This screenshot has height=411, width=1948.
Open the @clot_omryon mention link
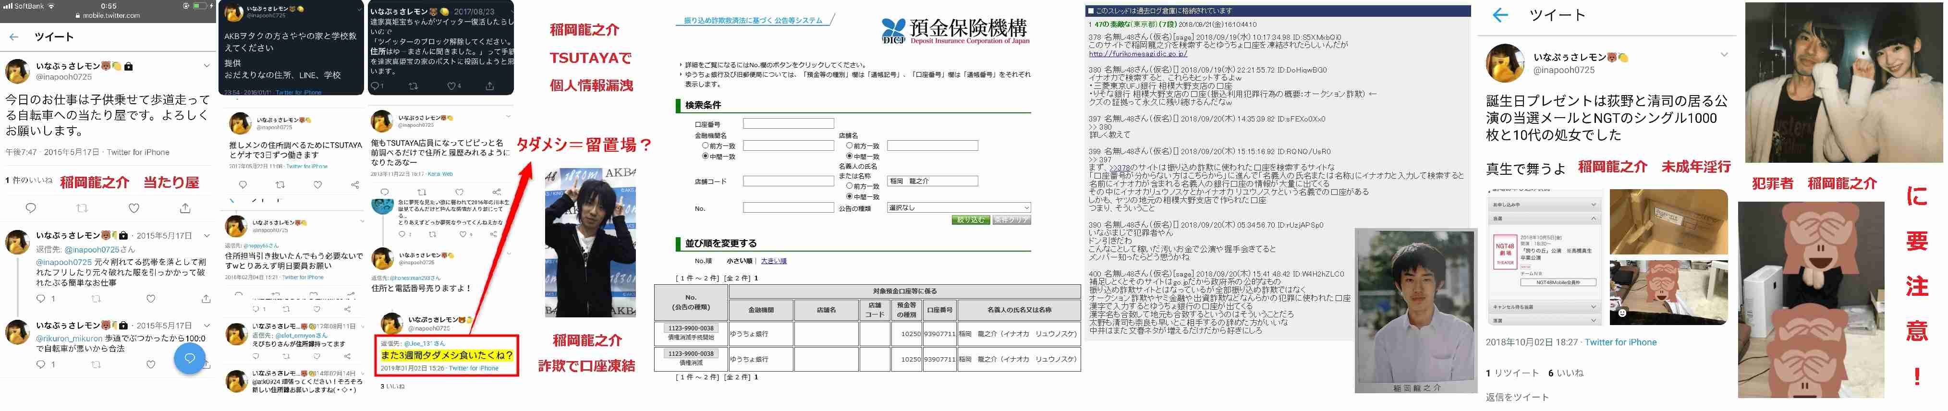click(302, 335)
